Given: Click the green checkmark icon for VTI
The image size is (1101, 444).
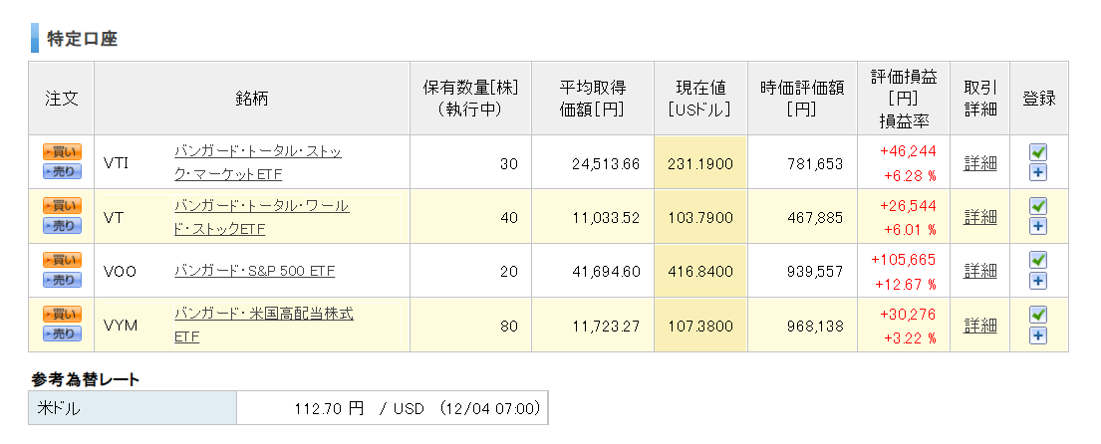Looking at the screenshot, I should (x=1038, y=151).
